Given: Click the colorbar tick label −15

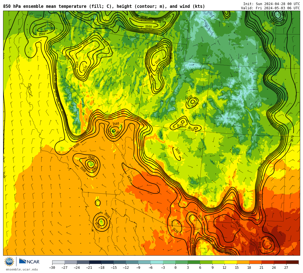Looking at the screenshot, I should (x=114, y=268).
